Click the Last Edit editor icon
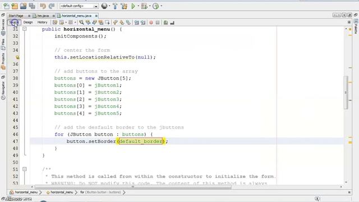Image resolution: width=359 pixels, height=202 pixels. [55, 22]
